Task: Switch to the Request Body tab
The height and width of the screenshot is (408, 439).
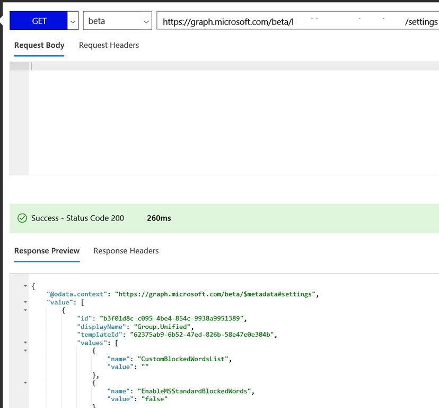Action: pos(39,45)
